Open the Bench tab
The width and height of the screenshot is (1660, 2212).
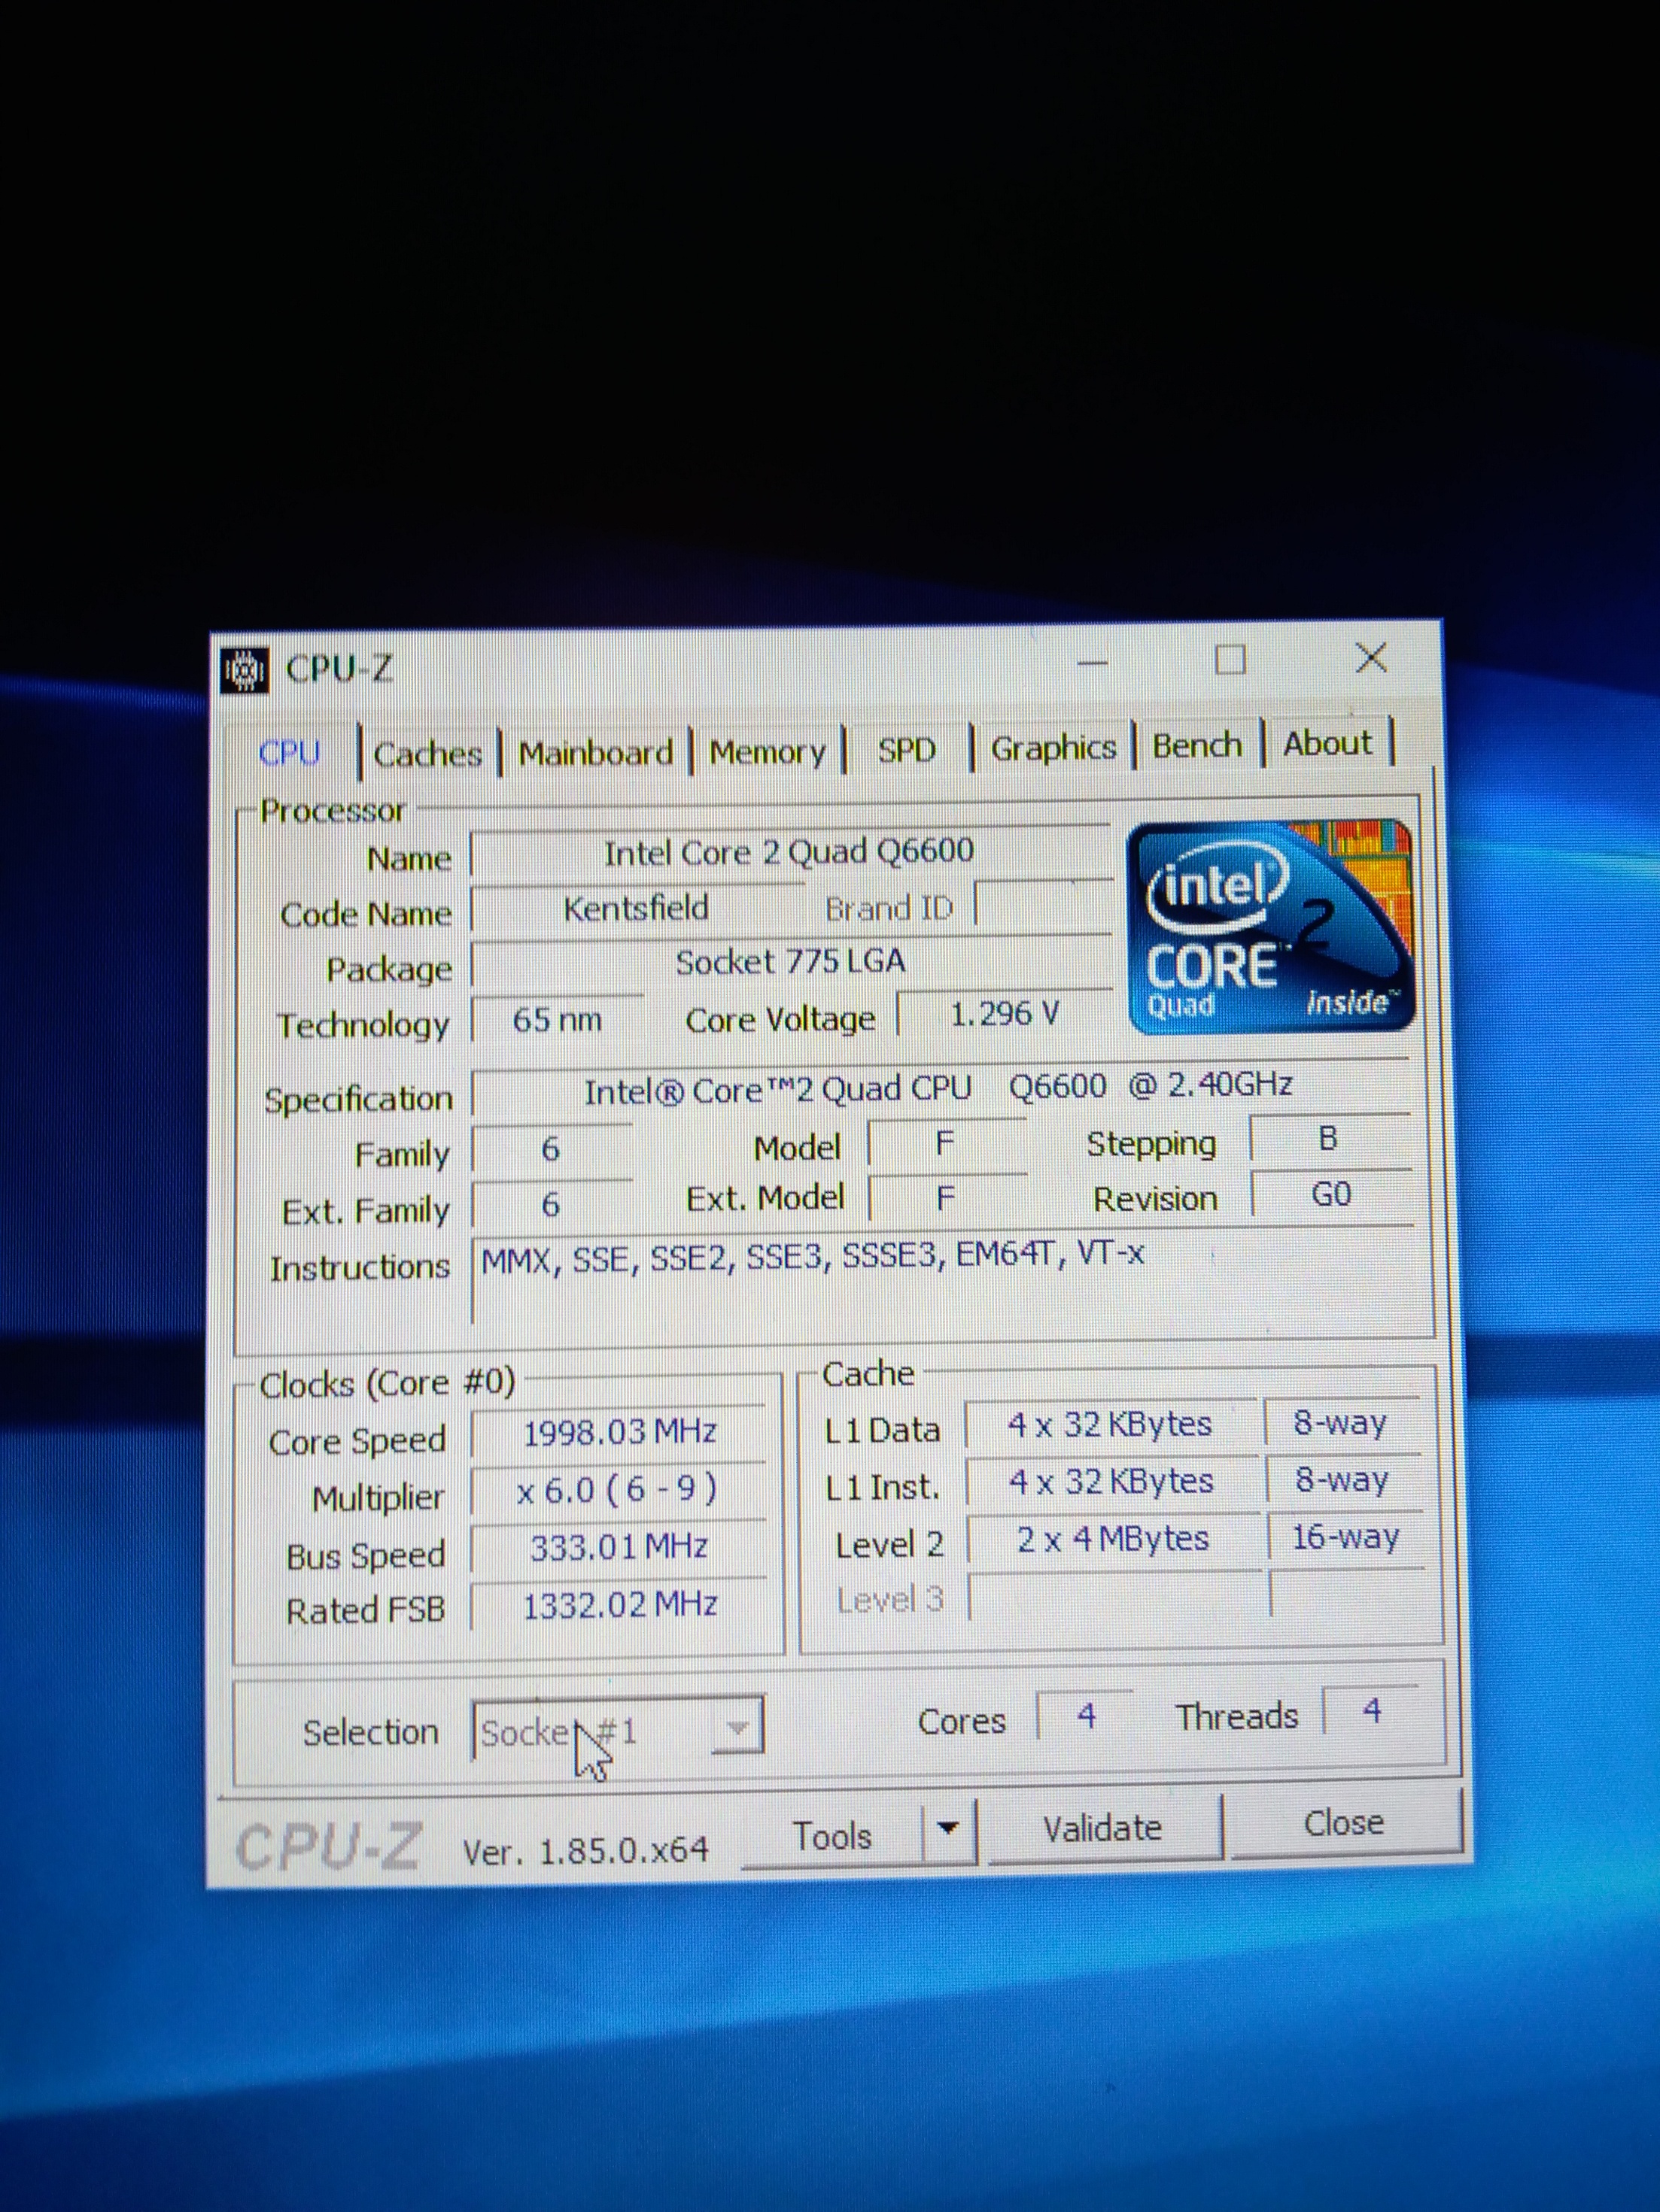point(1196,745)
